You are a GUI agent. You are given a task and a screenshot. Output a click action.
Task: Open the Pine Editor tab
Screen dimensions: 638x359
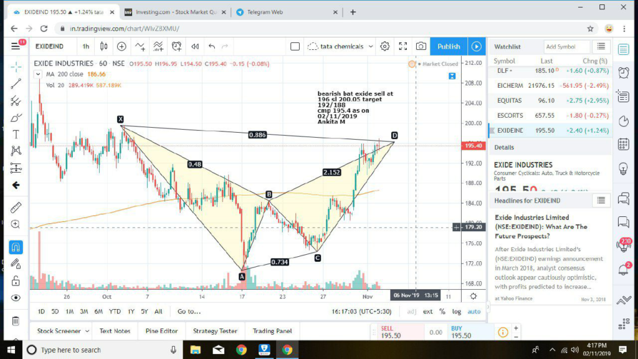[x=161, y=331]
